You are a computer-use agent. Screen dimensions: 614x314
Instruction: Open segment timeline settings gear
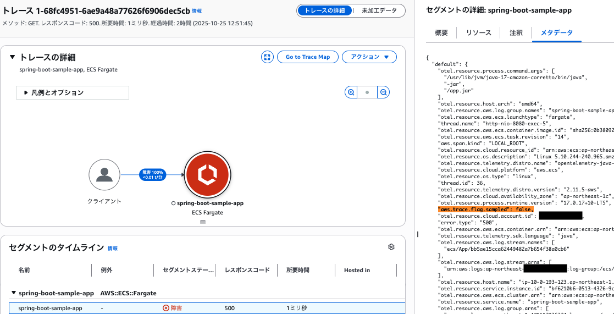coord(391,247)
